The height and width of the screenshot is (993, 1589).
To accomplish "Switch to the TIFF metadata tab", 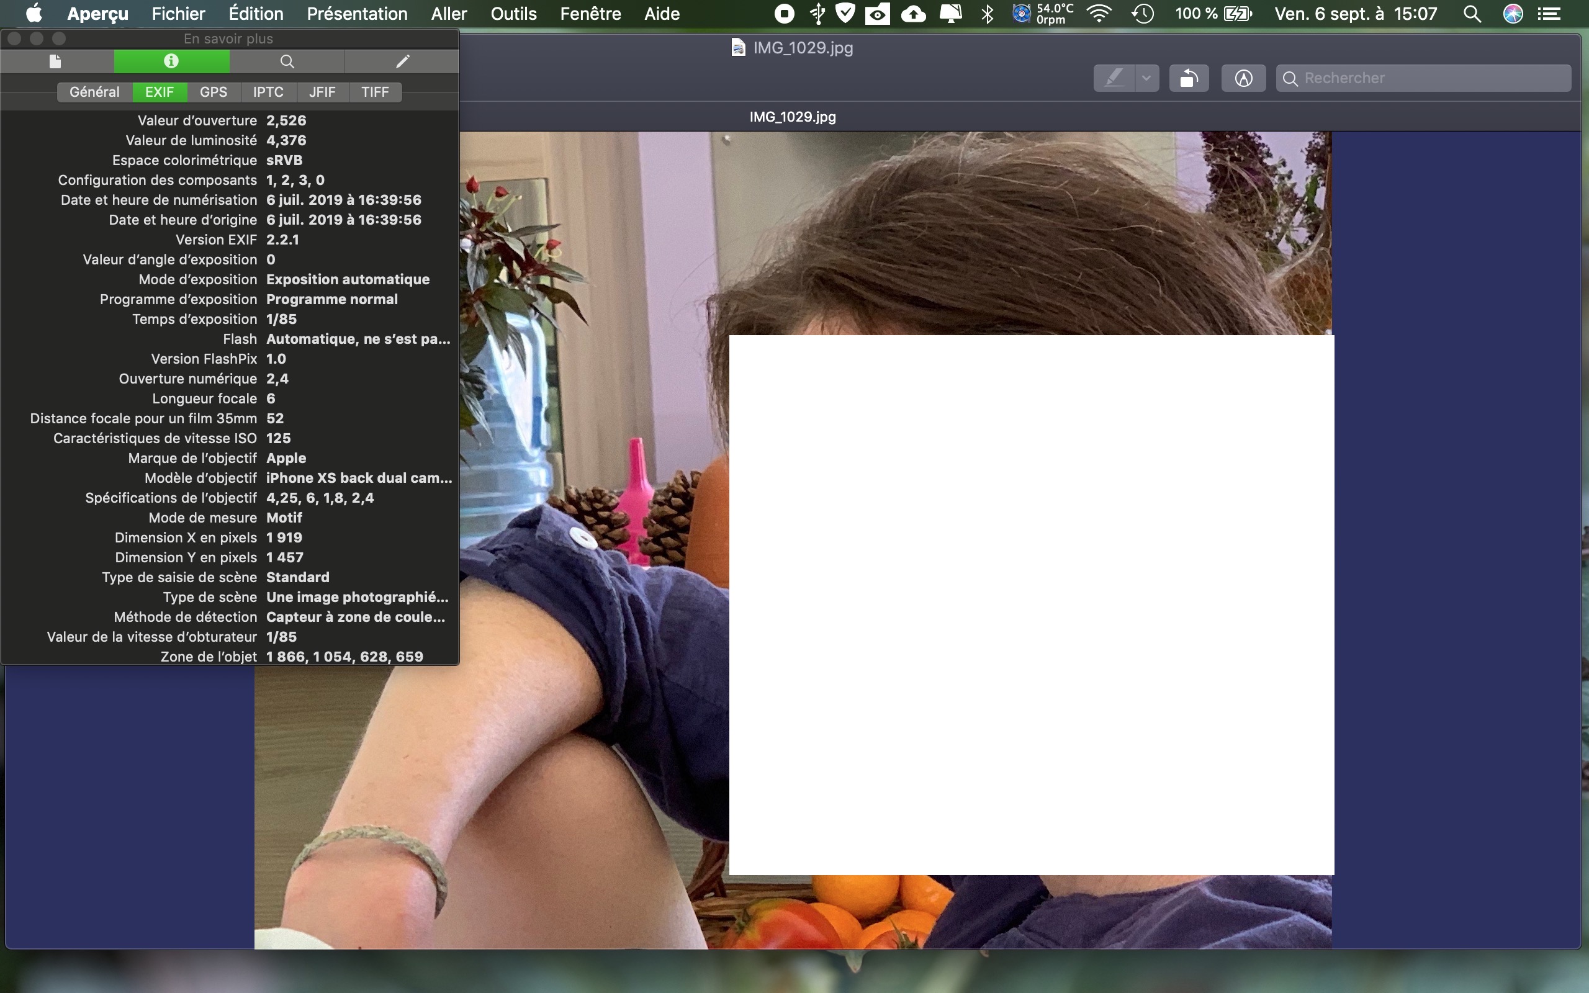I will coord(375,92).
